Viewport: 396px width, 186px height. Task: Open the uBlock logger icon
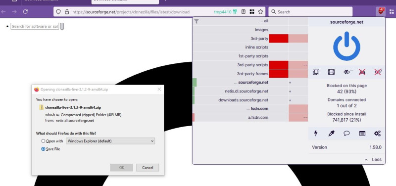(362, 133)
